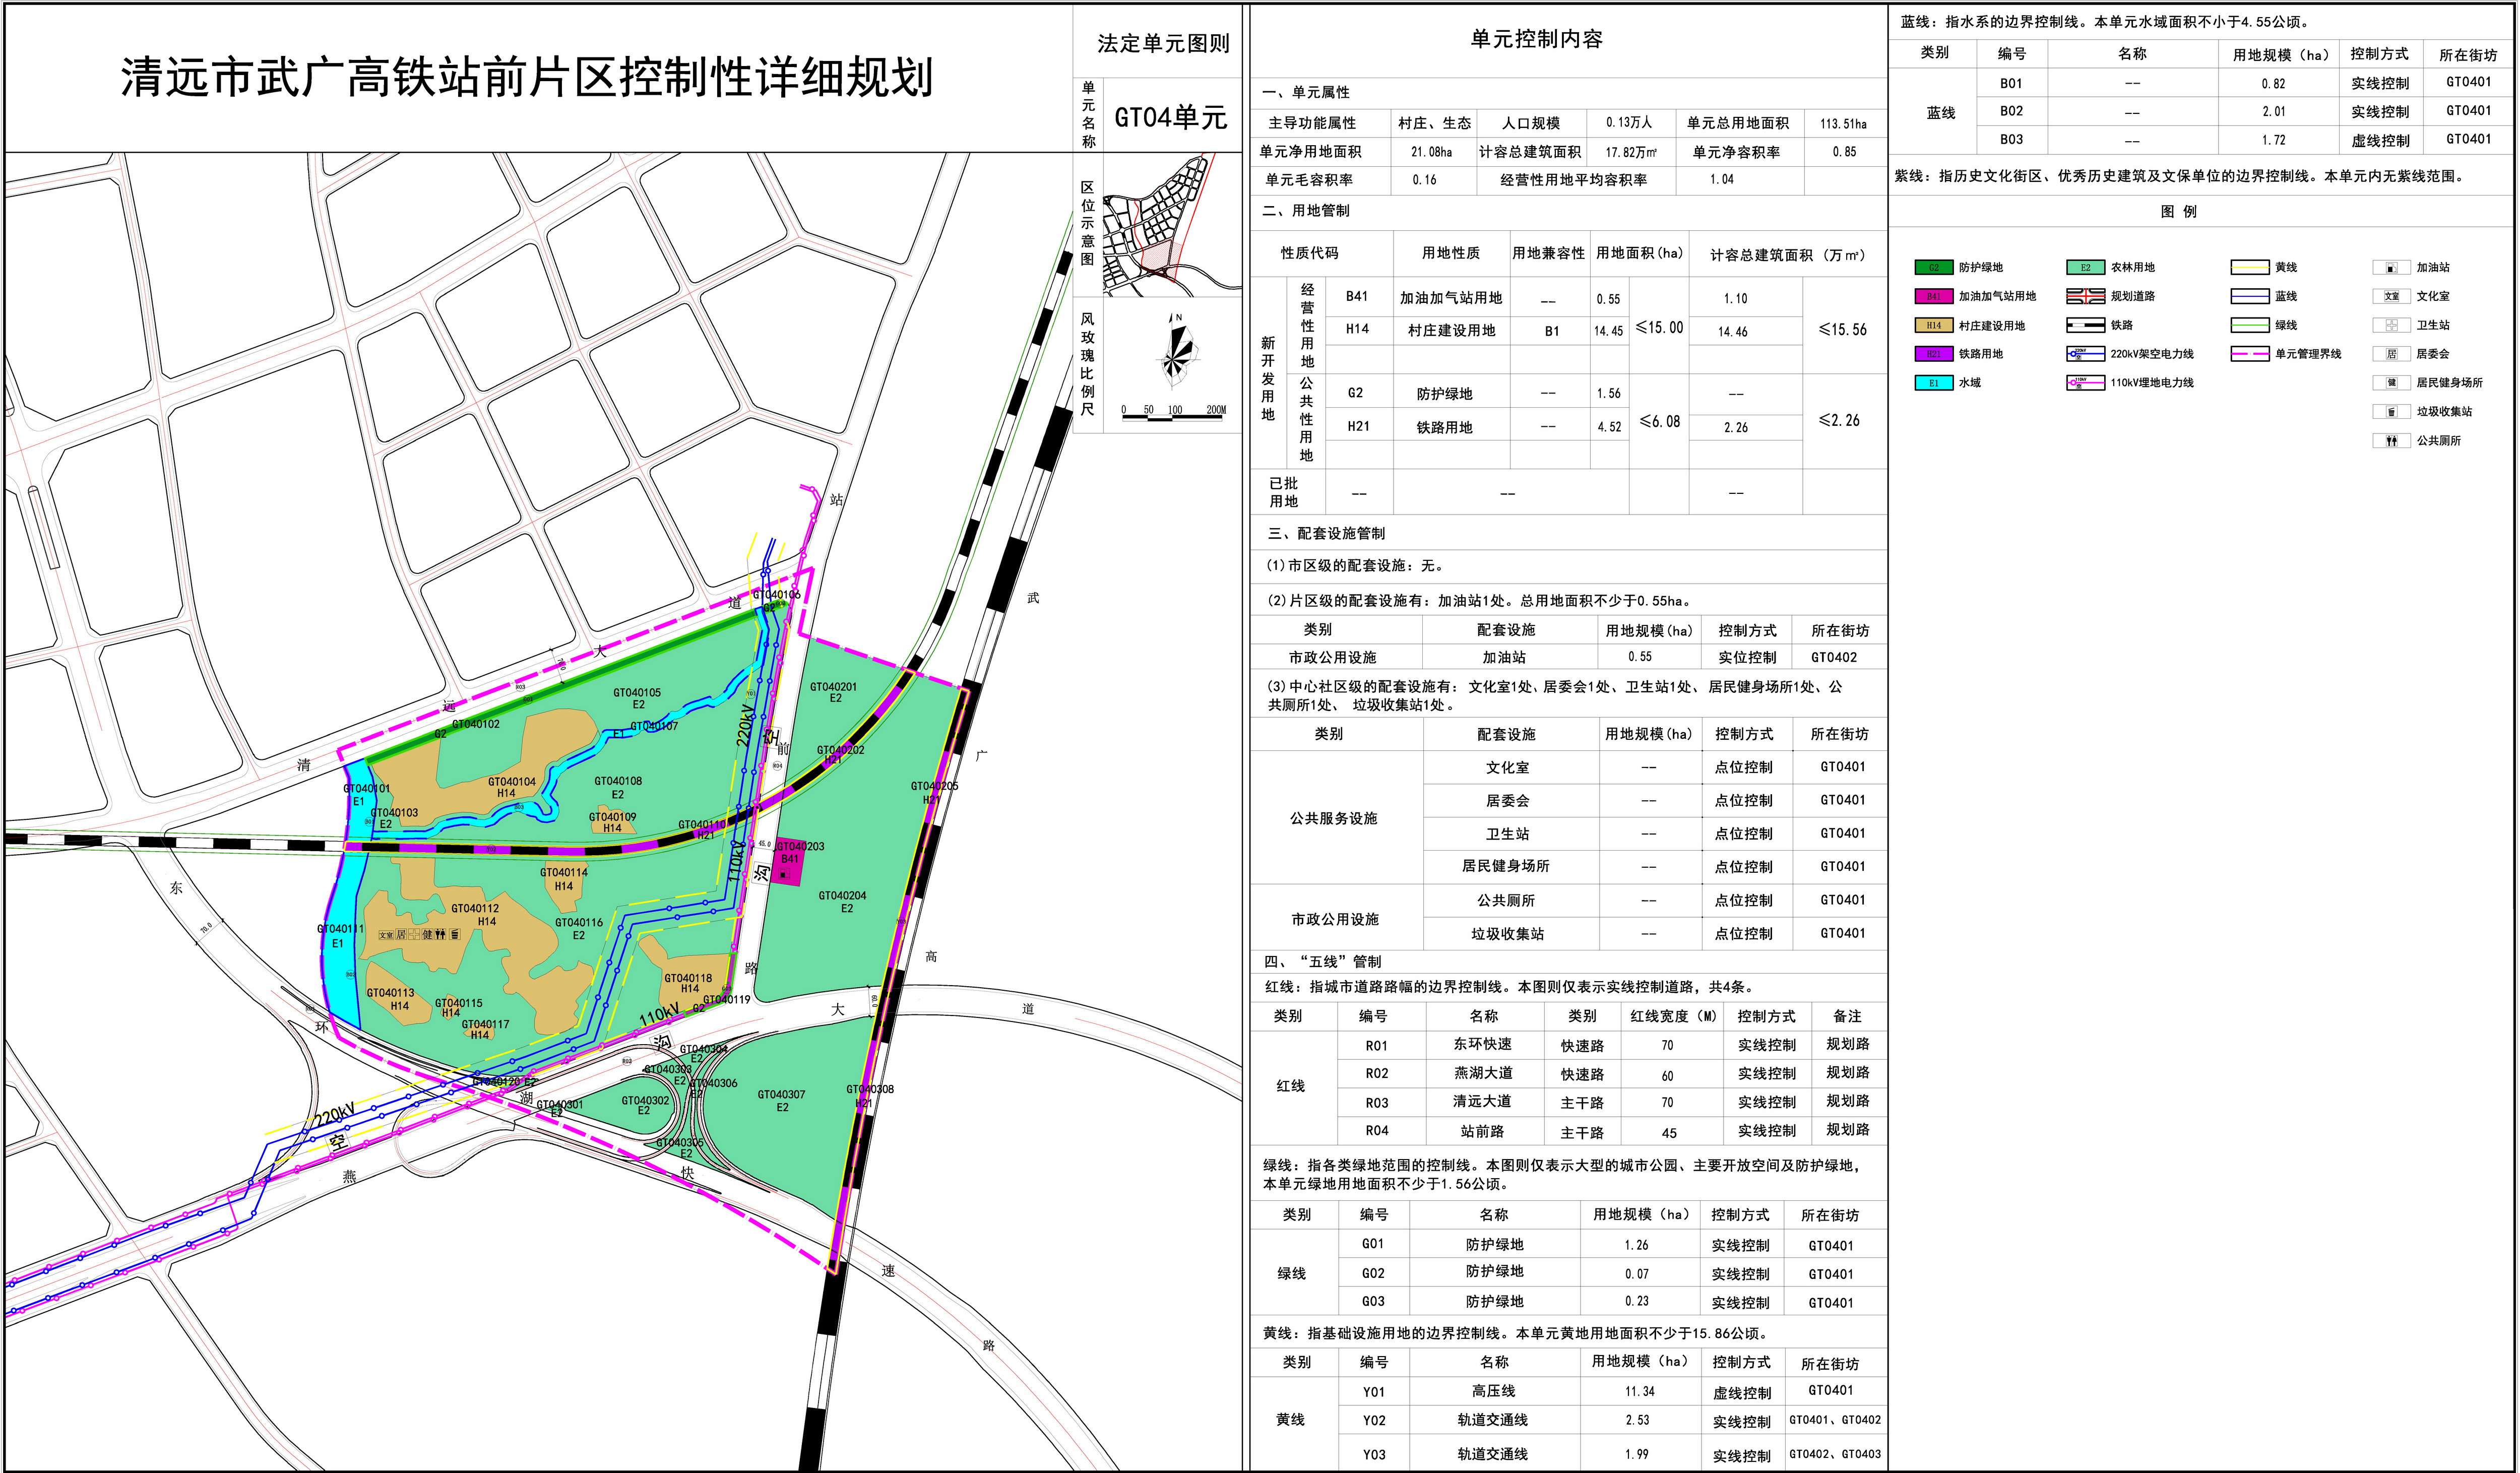Click the green G2 防护绿地 legend swatch
Viewport: 2520px width, 1473px height.
click(x=1933, y=268)
